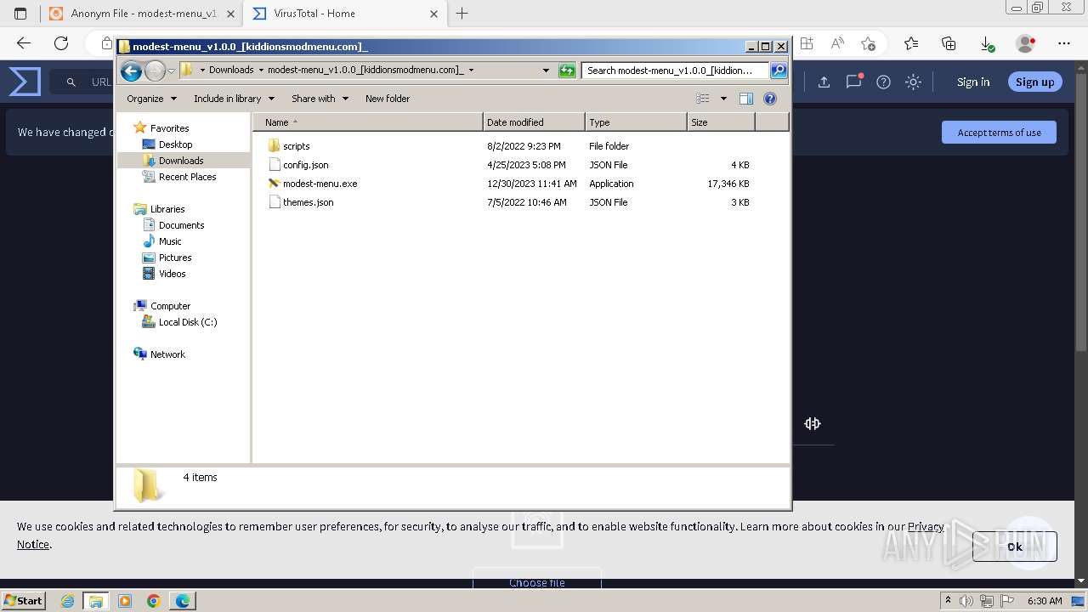Open a new browser tab
Image resolution: width=1088 pixels, height=612 pixels.
point(462,14)
